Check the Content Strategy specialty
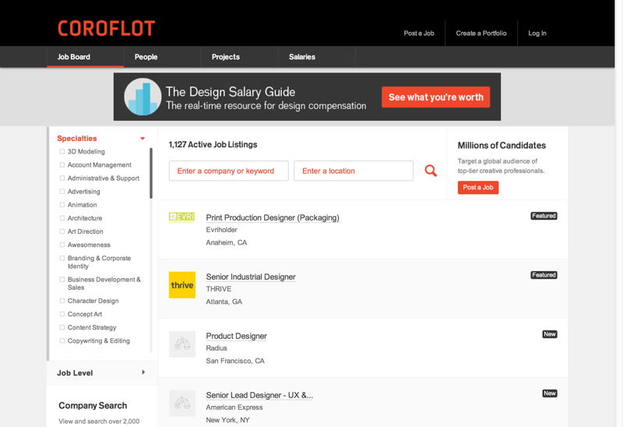 (x=62, y=327)
